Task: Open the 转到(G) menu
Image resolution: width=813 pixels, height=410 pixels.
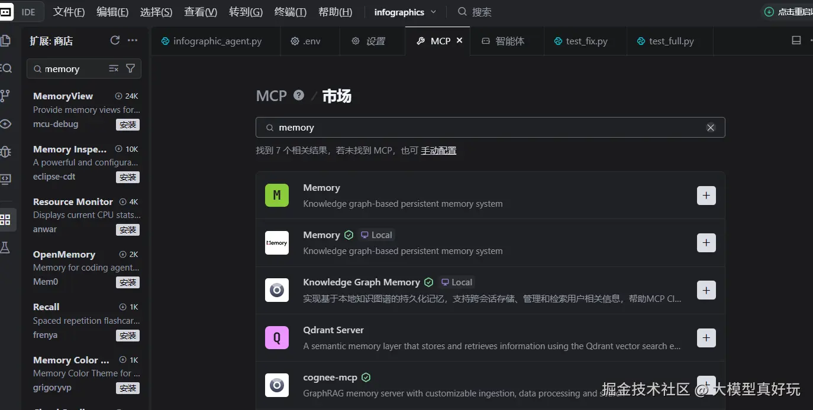Action: click(246, 12)
